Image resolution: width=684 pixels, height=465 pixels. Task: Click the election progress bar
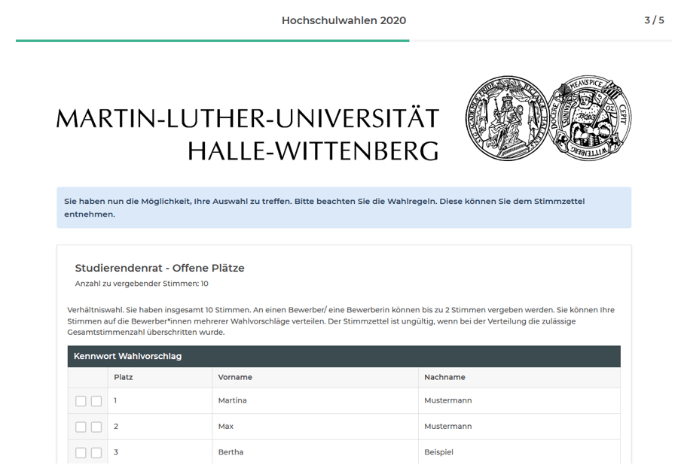coord(344,41)
